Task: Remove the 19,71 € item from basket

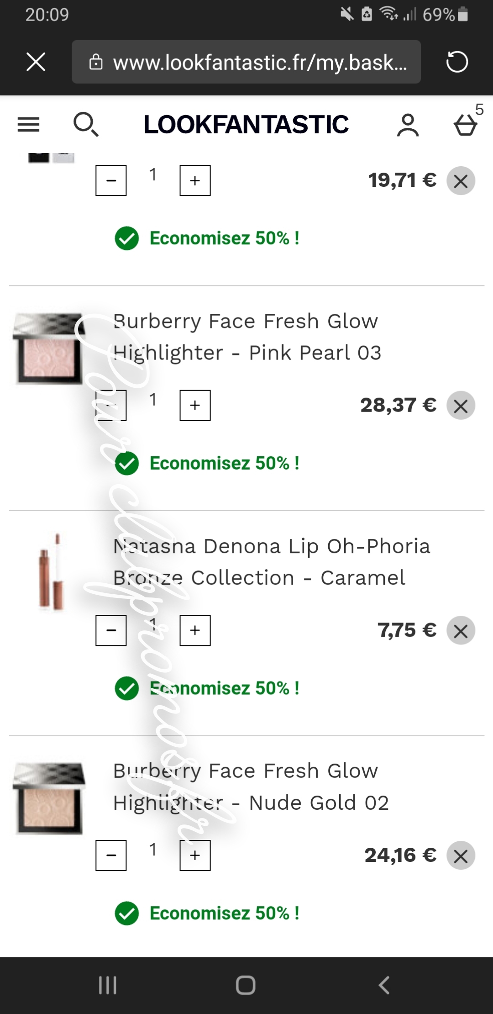Action: [x=461, y=181]
